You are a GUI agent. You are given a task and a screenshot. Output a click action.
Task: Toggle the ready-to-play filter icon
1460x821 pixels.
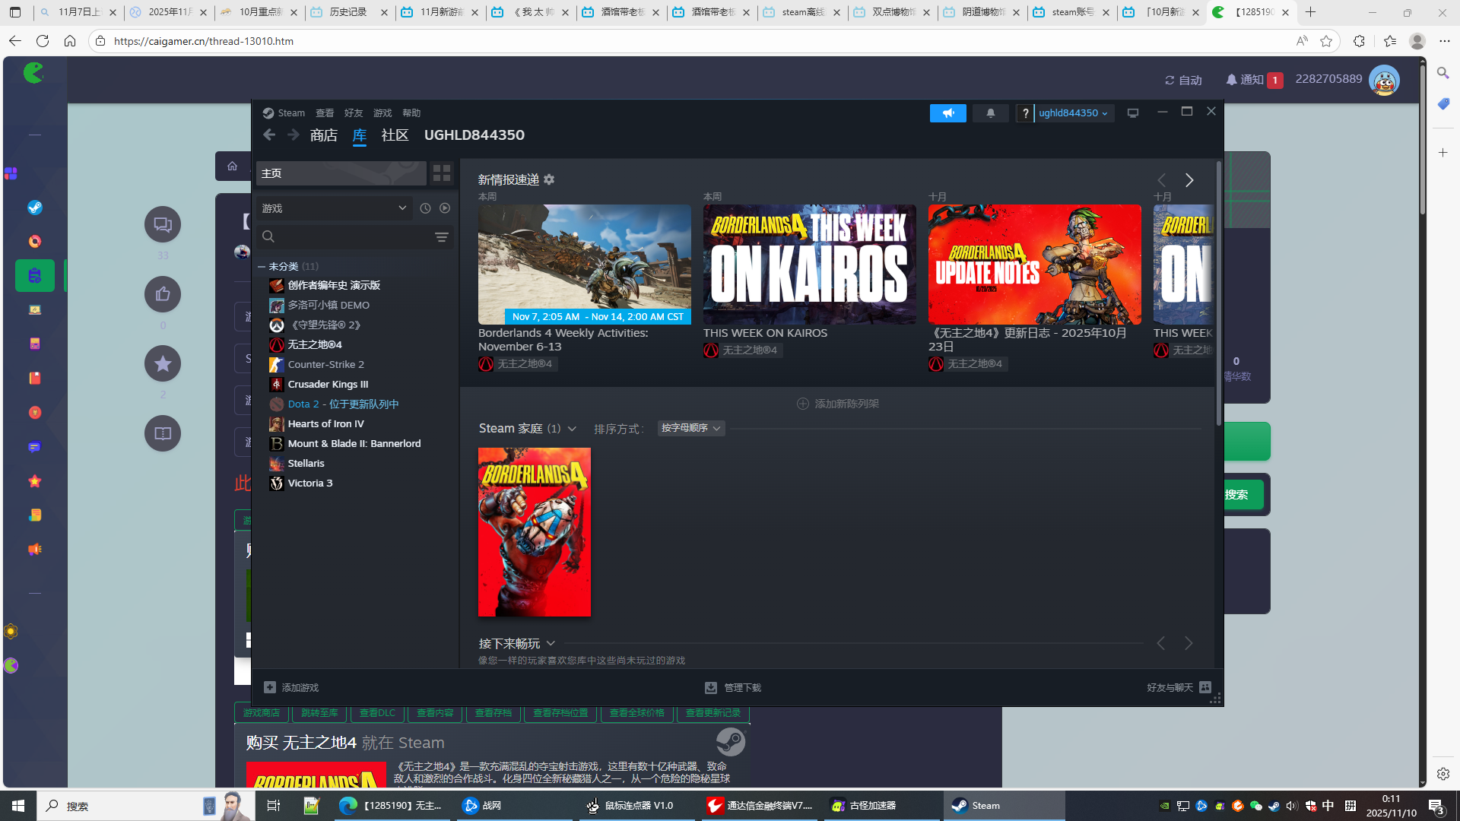pyautogui.click(x=445, y=208)
